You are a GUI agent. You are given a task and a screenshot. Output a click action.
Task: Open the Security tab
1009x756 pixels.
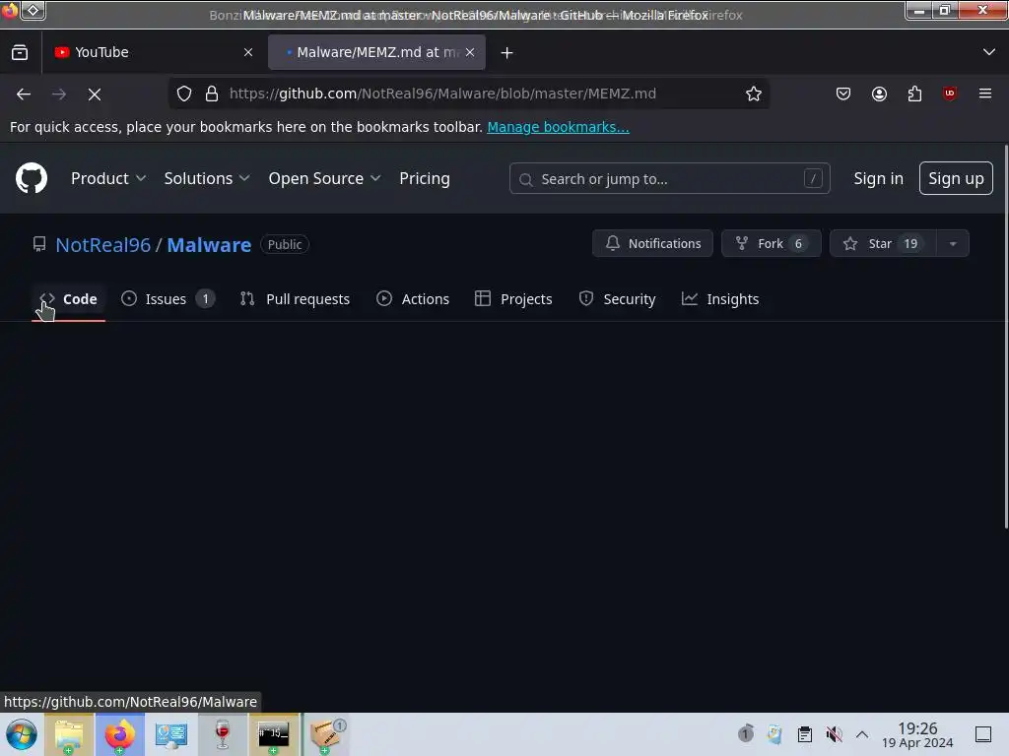click(x=617, y=299)
